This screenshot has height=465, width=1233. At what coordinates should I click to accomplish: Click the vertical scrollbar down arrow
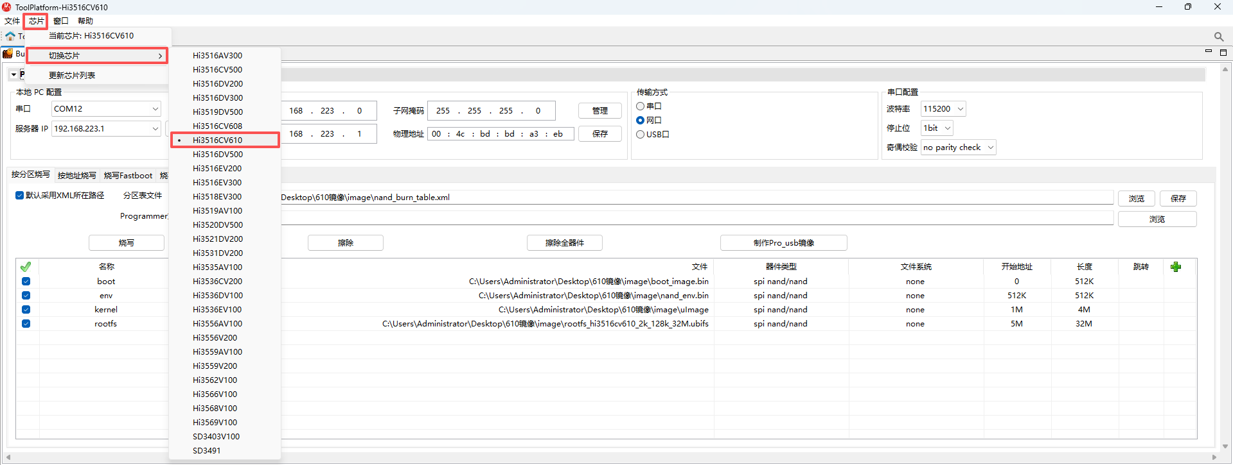[x=1225, y=446]
